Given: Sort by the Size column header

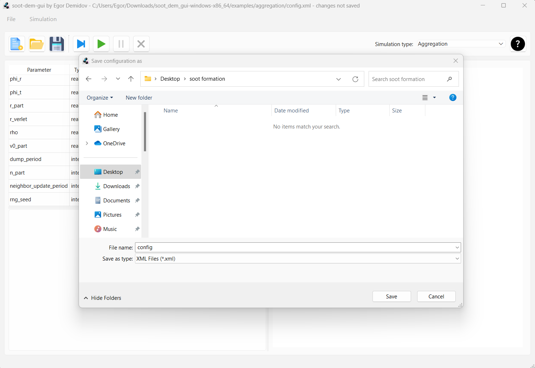Looking at the screenshot, I should pos(407,111).
